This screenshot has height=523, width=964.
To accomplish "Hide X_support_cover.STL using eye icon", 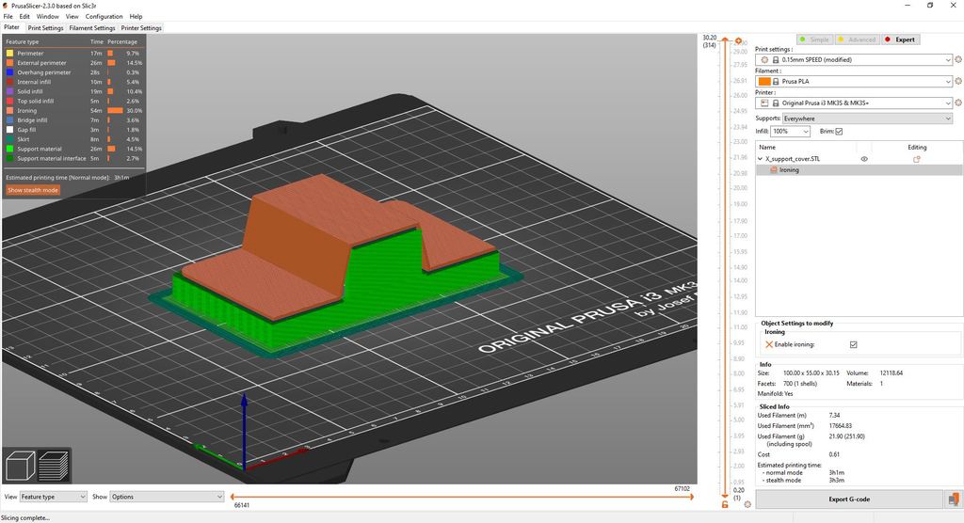I will 864,160.
